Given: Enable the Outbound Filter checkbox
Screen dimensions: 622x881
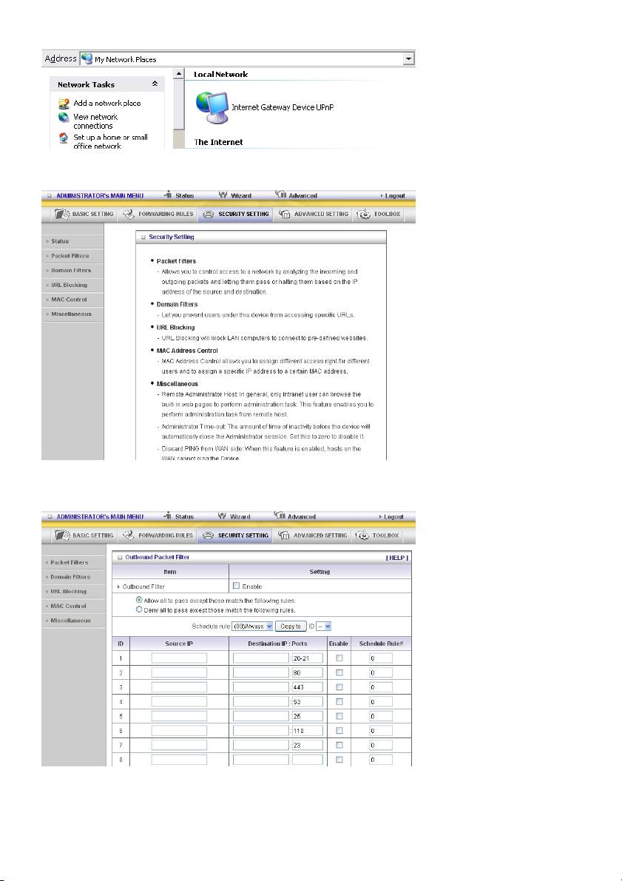Looking at the screenshot, I should click(x=237, y=587).
